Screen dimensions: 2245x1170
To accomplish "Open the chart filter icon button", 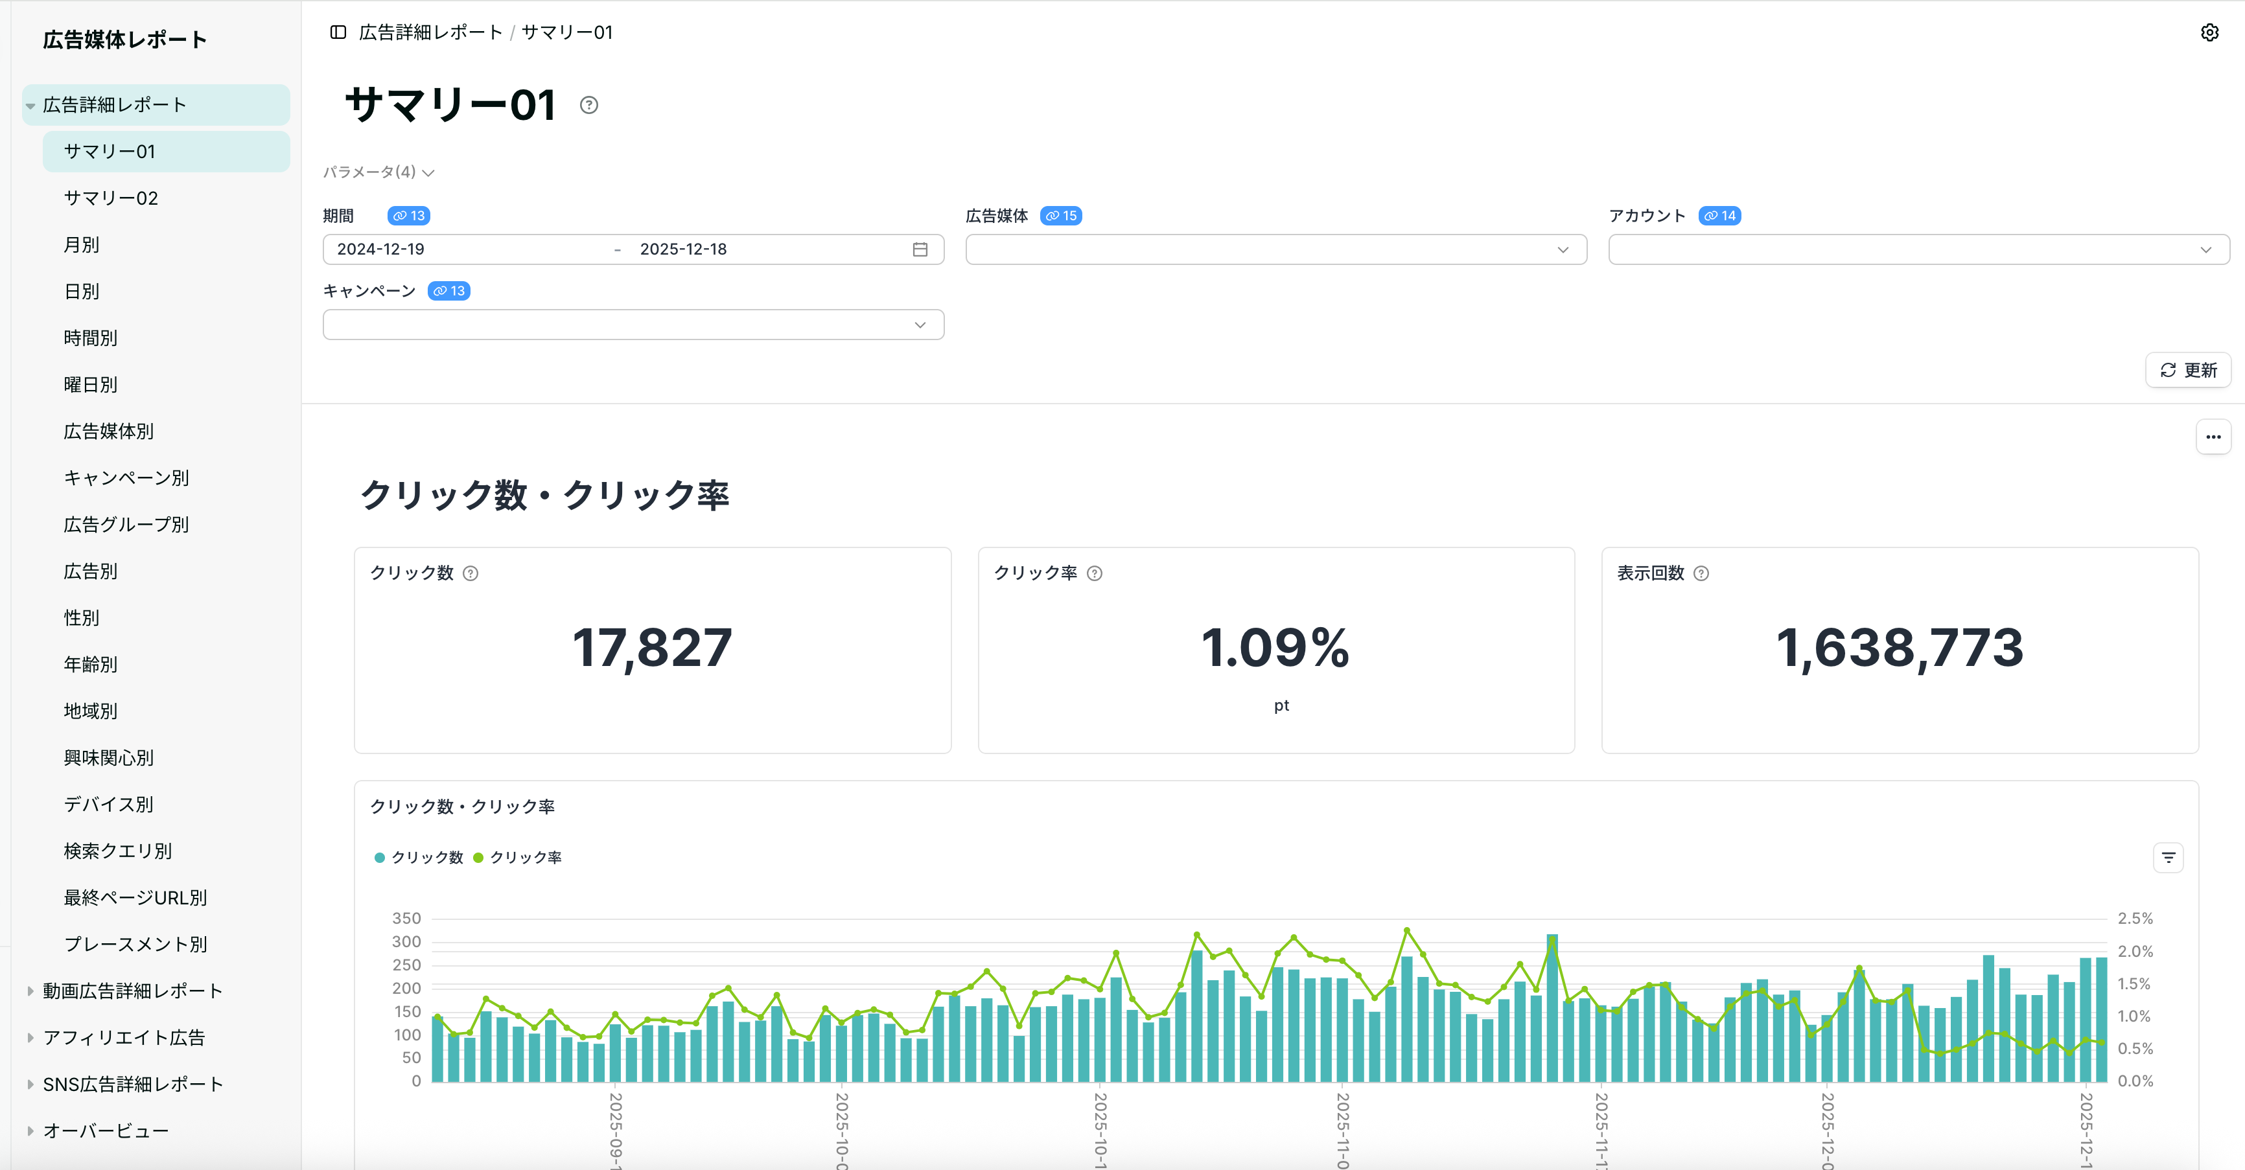I will coord(2167,858).
